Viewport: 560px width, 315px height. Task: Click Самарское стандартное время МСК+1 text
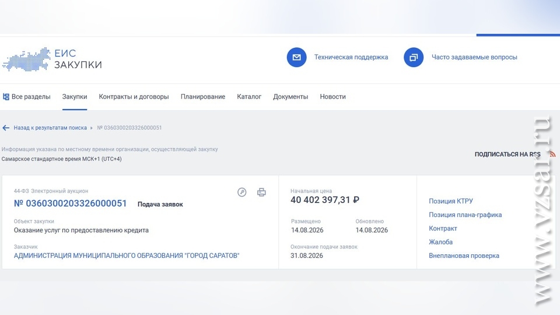click(61, 159)
